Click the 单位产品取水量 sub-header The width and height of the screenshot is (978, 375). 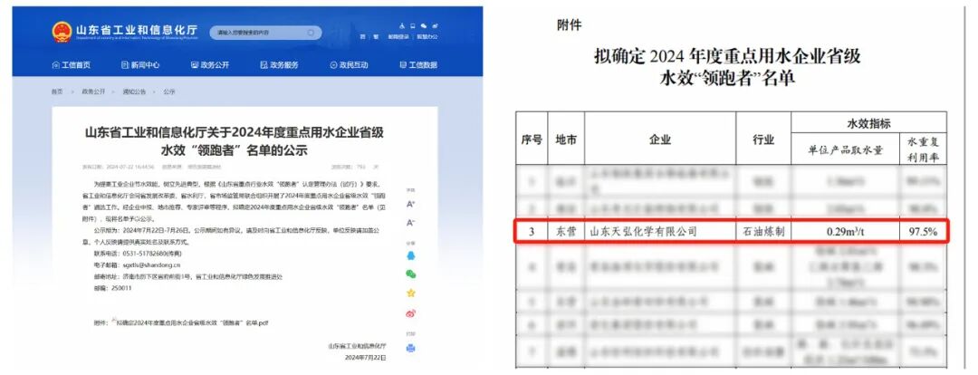tap(846, 150)
